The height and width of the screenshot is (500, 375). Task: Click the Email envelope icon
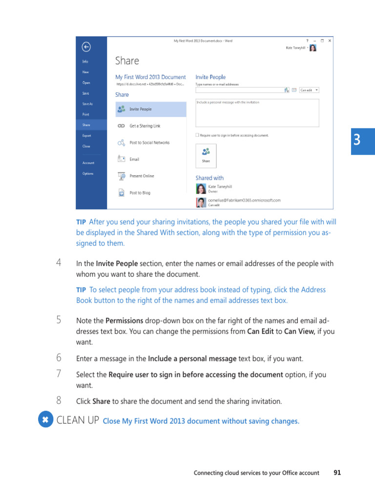tap(121, 159)
